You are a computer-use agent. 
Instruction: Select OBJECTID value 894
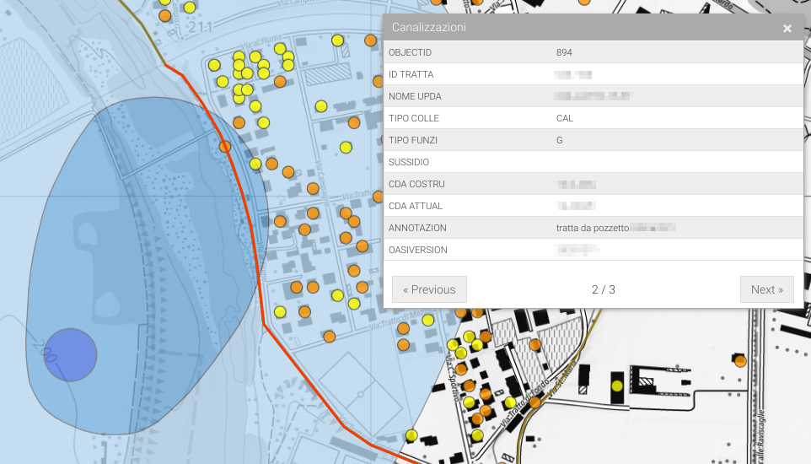[x=564, y=52]
